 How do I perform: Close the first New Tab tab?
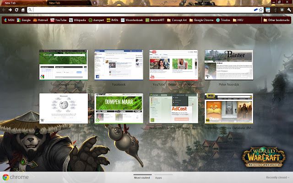43,3
